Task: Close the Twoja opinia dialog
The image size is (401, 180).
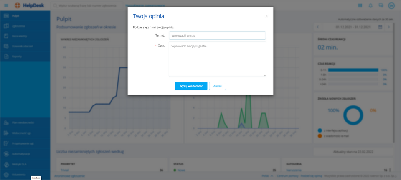Action: [266, 16]
